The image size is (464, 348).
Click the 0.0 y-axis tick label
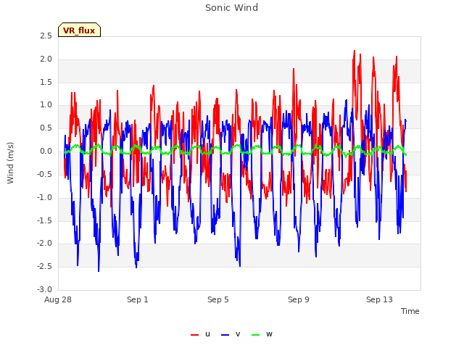pyautogui.click(x=46, y=151)
